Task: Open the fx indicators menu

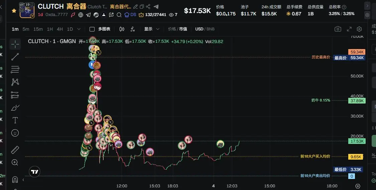Action: pos(133,29)
